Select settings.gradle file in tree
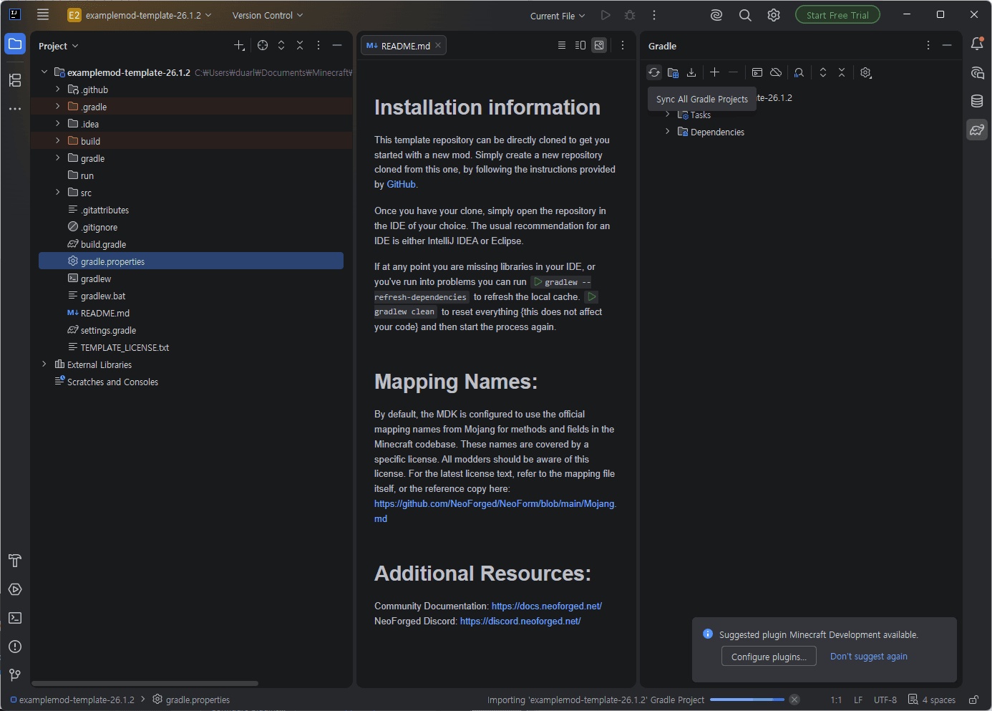 point(108,330)
